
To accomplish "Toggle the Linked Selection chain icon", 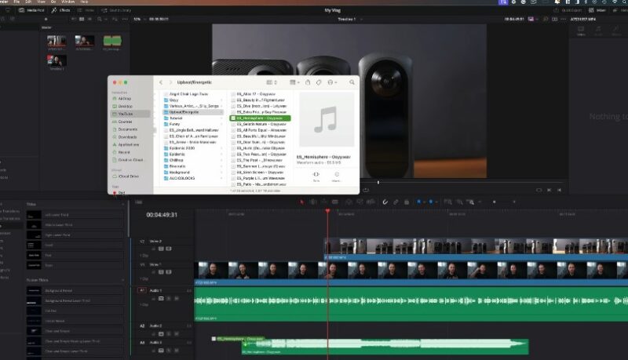I will (396, 202).
